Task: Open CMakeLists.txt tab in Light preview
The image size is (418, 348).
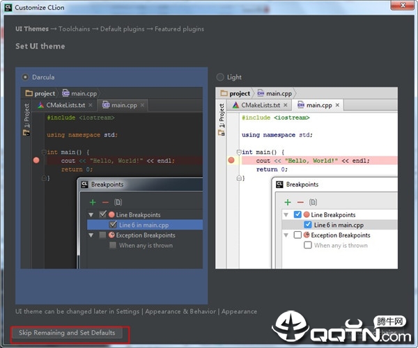Action: (261, 105)
